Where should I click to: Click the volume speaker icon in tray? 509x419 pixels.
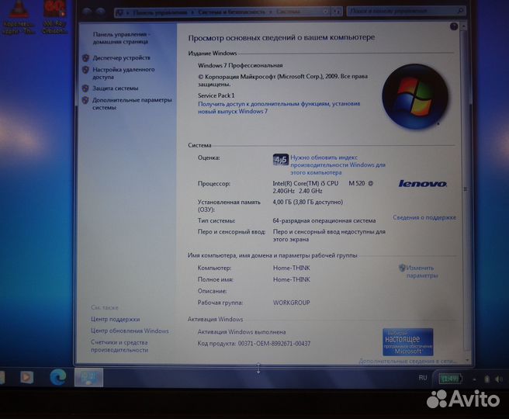click(498, 379)
